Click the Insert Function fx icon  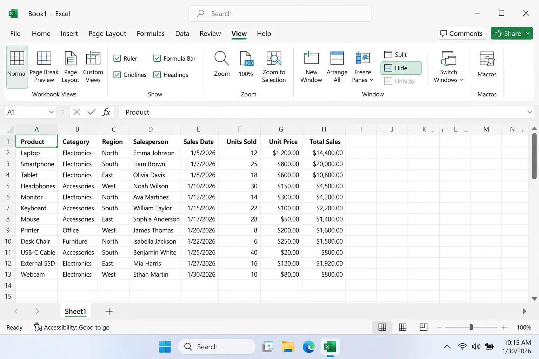106,112
